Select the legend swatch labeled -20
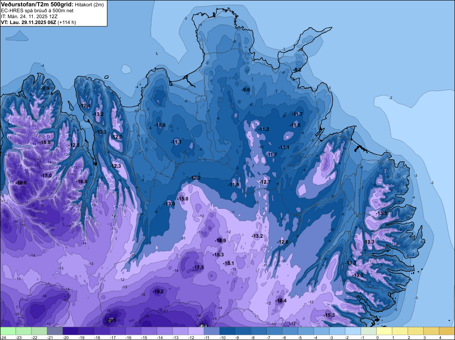The width and height of the screenshot is (455, 340). point(71,331)
